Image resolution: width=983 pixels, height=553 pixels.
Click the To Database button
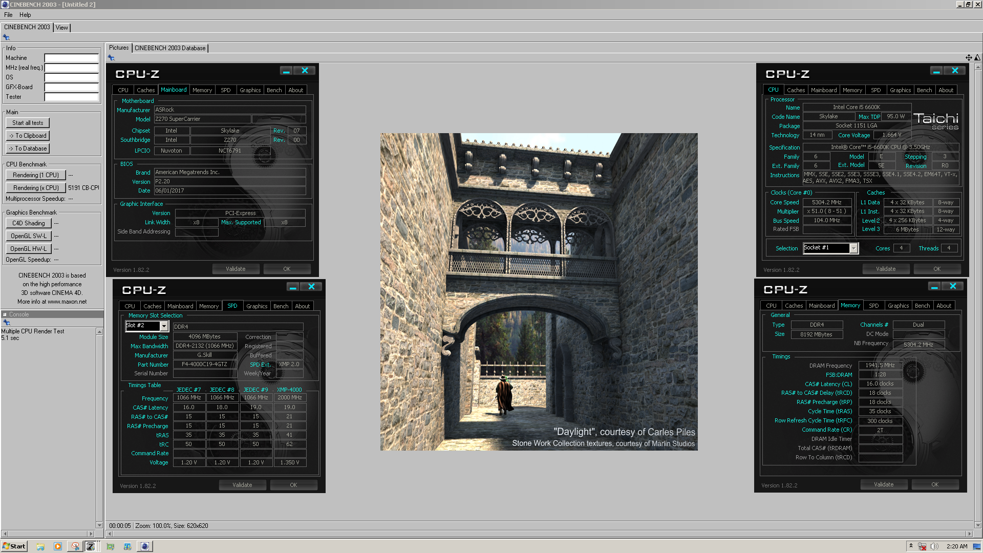[28, 148]
